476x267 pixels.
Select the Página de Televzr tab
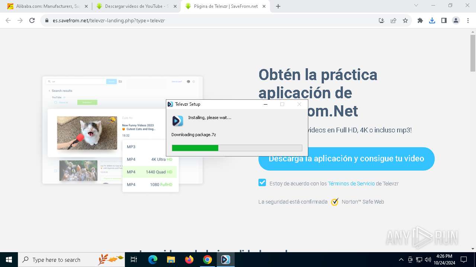[225, 6]
